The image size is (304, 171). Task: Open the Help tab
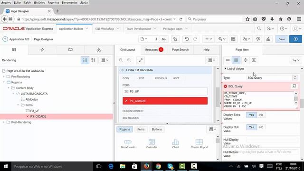(206, 50)
